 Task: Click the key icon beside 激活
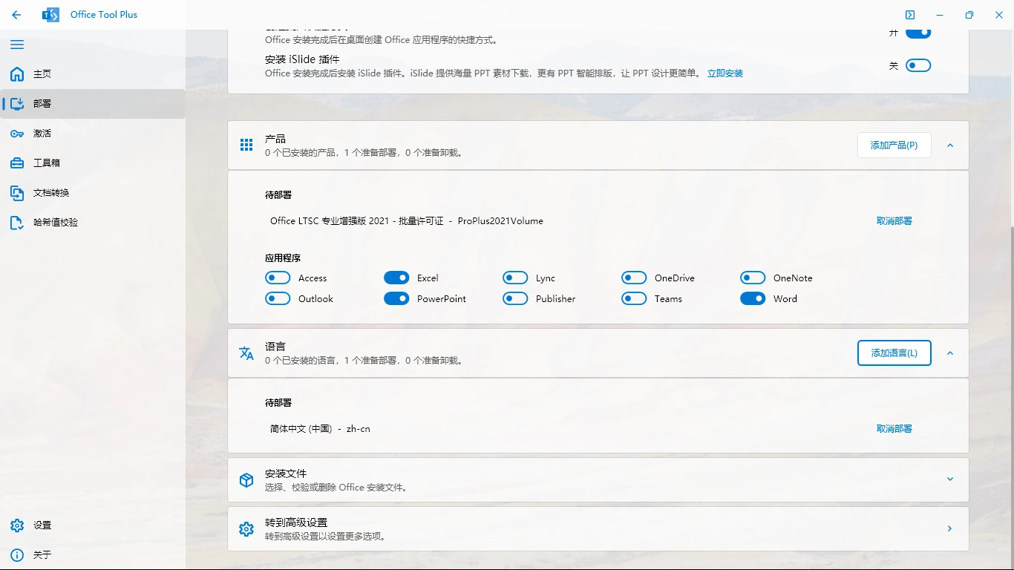click(x=17, y=134)
